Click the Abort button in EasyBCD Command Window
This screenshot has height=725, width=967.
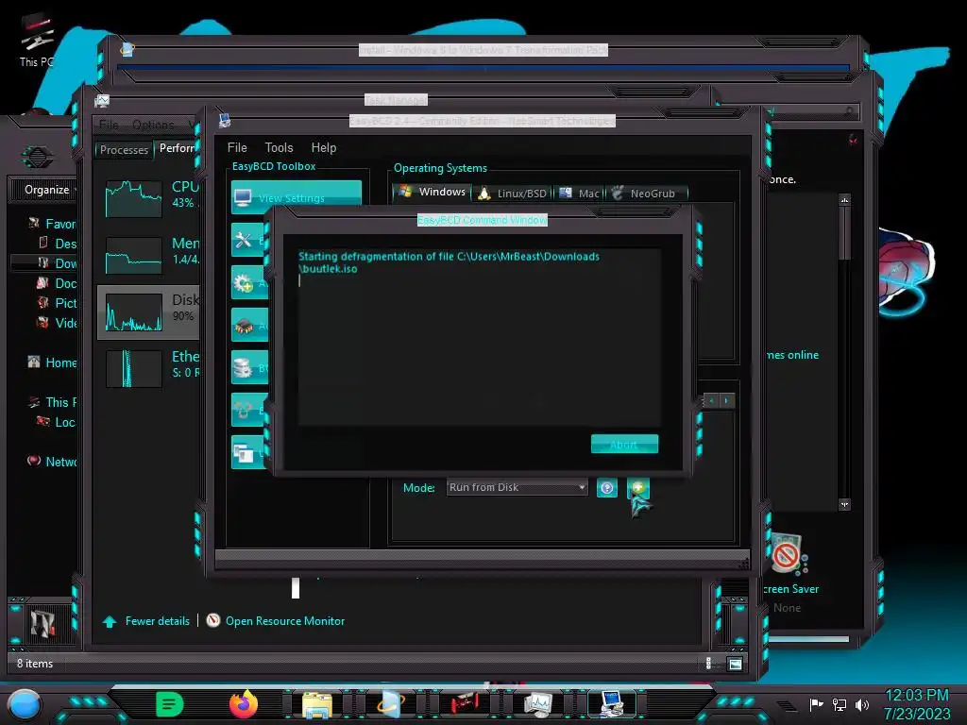pyautogui.click(x=624, y=444)
